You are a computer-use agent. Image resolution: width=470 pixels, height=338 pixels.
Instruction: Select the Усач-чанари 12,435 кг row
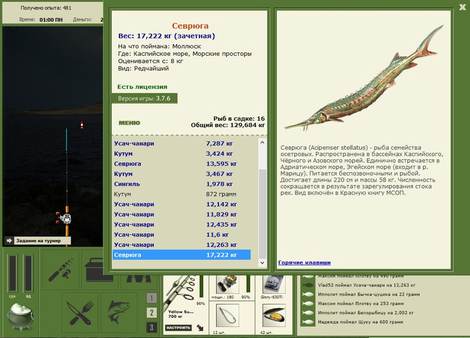click(182, 225)
